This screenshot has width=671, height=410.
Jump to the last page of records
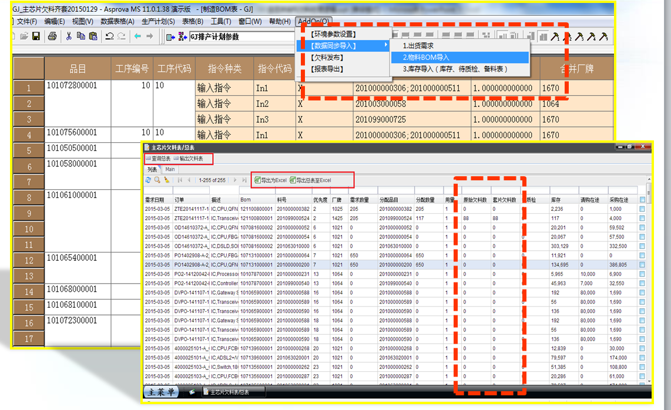pyautogui.click(x=244, y=180)
